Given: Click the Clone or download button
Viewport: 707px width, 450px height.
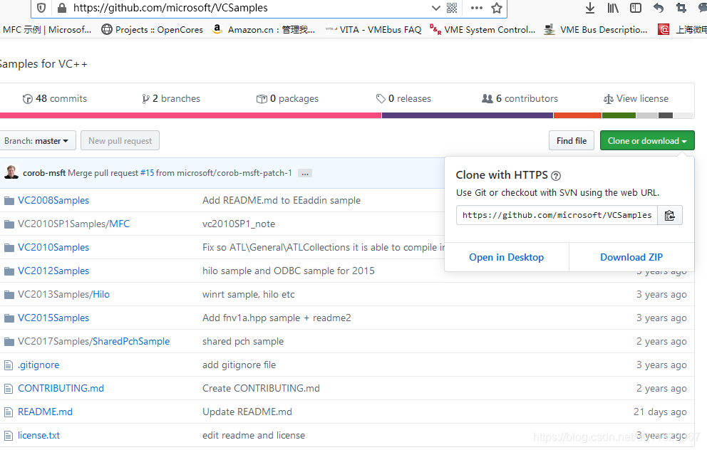Looking at the screenshot, I should [x=647, y=140].
